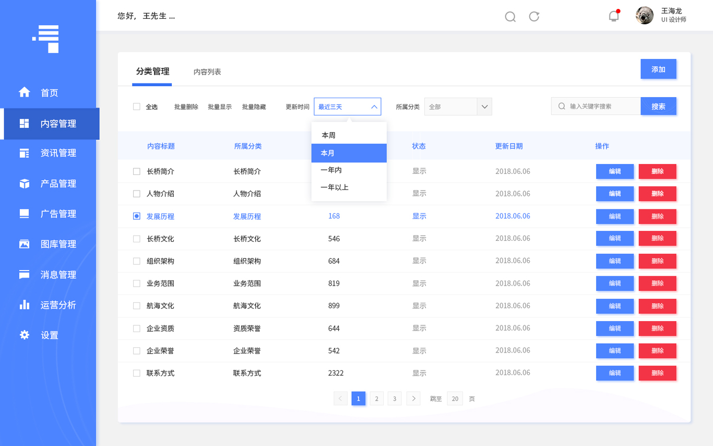Screen dimensions: 713x446
Task: Check the 人物介绍 row checkbox
Action: coord(137,194)
